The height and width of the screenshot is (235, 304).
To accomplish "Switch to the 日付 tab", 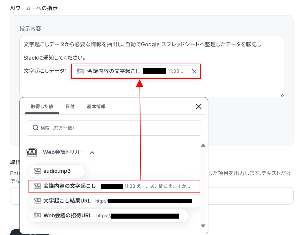I will tap(70, 106).
